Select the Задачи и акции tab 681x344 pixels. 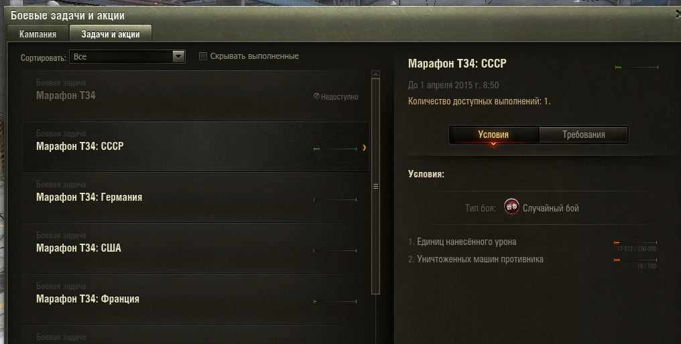tap(111, 34)
